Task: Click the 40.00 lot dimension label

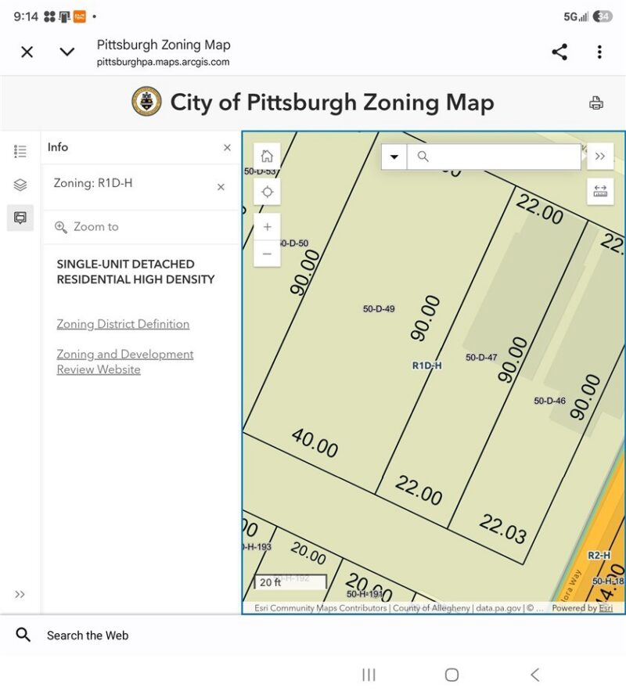Action: pos(315,443)
